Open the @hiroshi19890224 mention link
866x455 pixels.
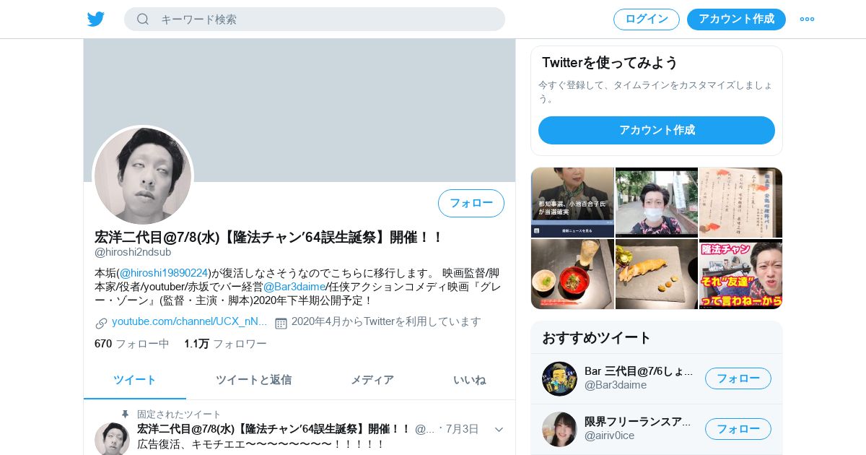(x=164, y=273)
